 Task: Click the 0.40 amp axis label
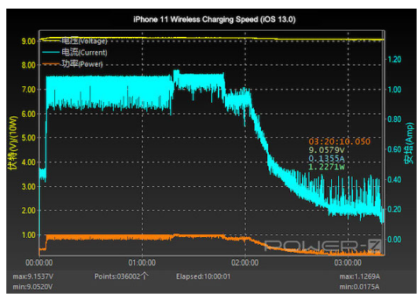[x=395, y=179]
